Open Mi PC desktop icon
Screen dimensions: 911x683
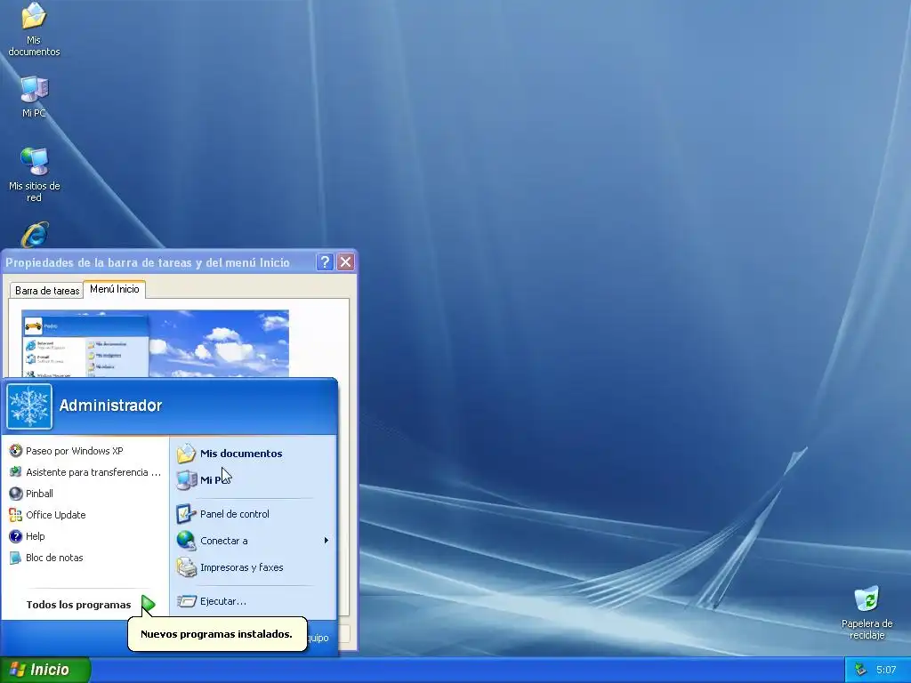(34, 96)
